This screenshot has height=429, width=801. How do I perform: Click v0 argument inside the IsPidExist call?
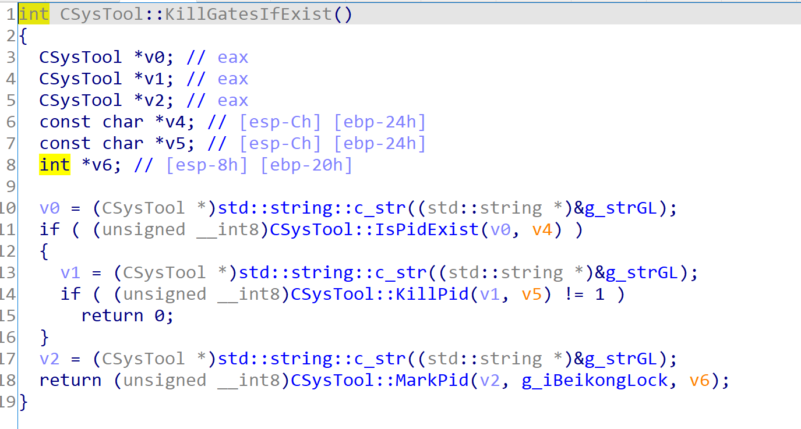(x=501, y=229)
